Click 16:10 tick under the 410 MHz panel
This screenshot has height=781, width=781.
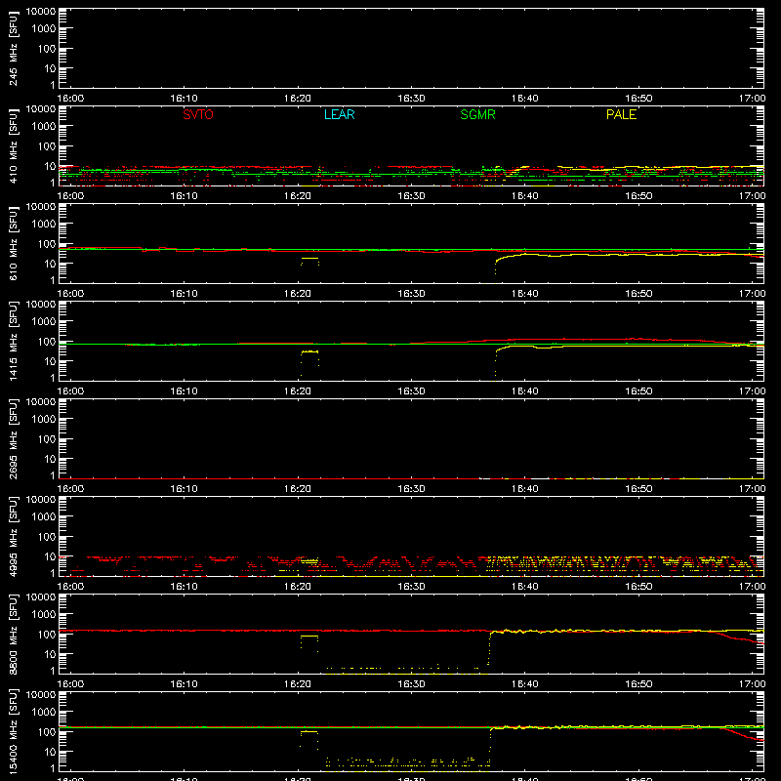tap(185, 196)
